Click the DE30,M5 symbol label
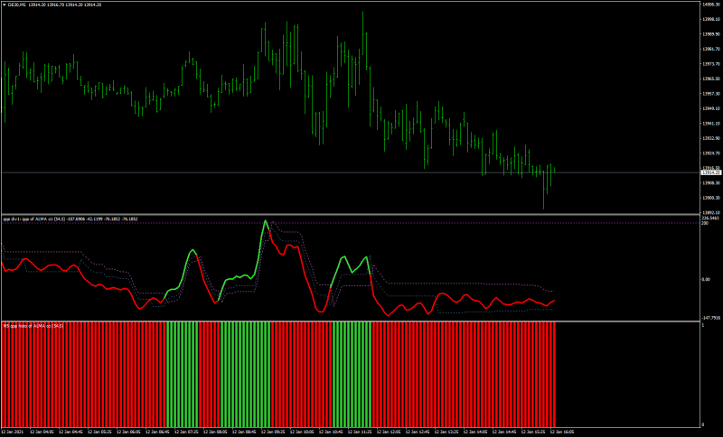Screen dimensions: 723x437 (17, 5)
